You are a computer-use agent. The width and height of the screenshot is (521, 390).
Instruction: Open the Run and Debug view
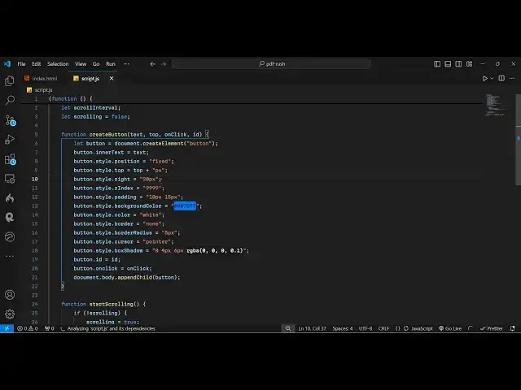tap(10, 139)
